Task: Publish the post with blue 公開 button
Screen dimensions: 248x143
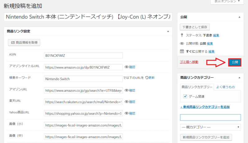Action: pyautogui.click(x=235, y=62)
